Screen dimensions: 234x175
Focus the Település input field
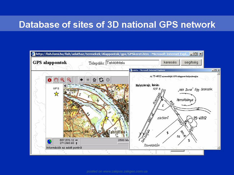[132, 63]
